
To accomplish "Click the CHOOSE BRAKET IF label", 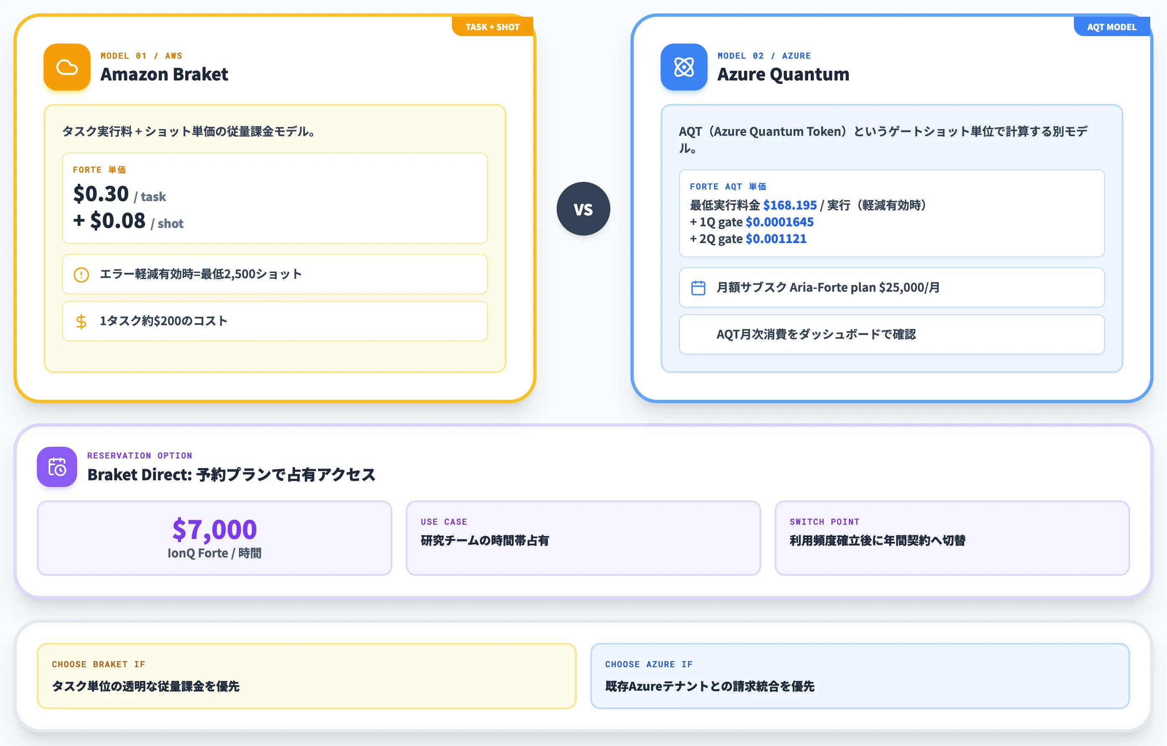I will coord(99,665).
